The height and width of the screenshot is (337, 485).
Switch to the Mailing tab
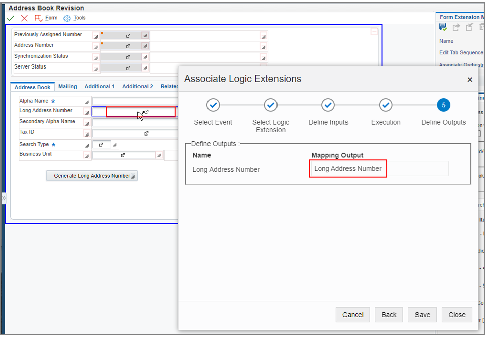(67, 86)
